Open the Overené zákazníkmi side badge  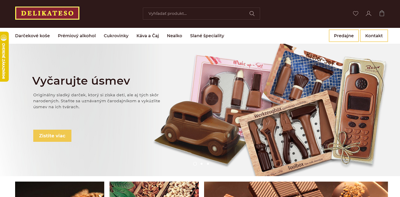click(x=4, y=56)
